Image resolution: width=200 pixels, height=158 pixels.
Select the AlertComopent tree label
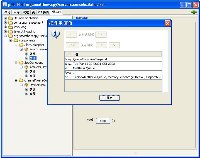(x=34, y=45)
